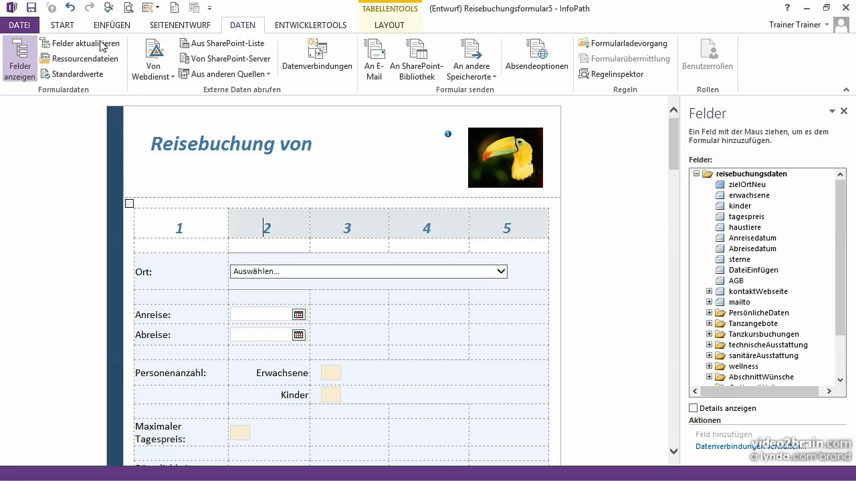Open the Von Webdienst dropdown
856x481 pixels.
[154, 60]
